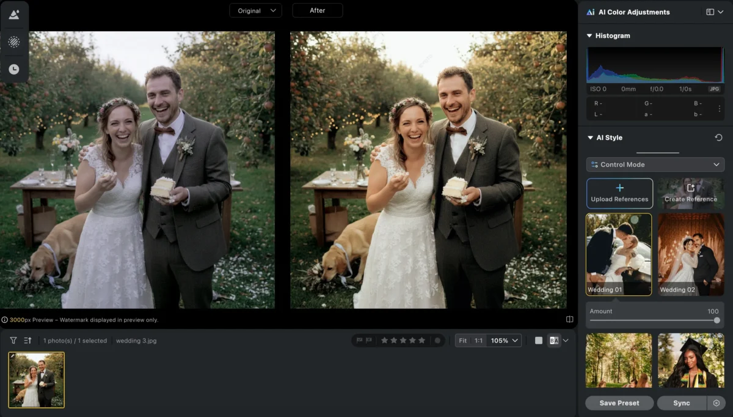733x417 pixels.
Task: Expand the Control Mode dropdown
Action: (x=655, y=164)
